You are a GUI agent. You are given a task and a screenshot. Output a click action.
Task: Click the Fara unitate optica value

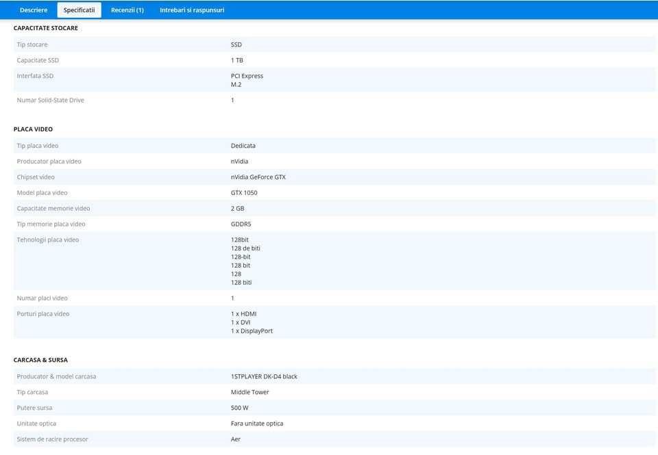[257, 424]
